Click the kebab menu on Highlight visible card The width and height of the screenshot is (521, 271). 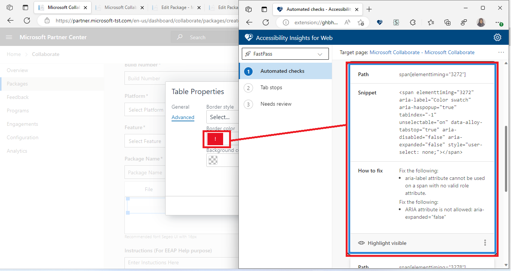coord(485,243)
